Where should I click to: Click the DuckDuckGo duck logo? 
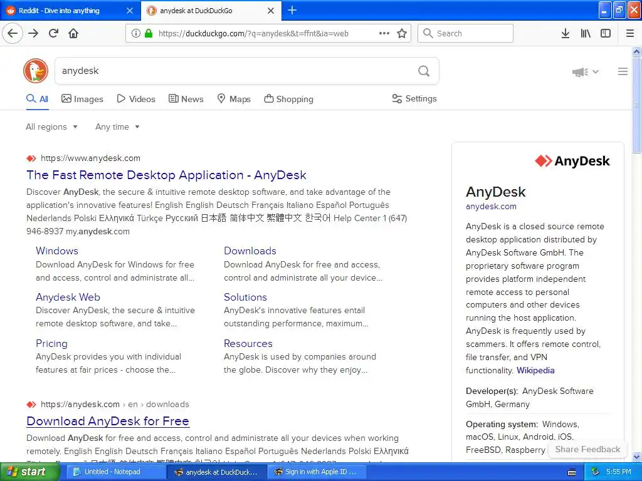(x=36, y=71)
